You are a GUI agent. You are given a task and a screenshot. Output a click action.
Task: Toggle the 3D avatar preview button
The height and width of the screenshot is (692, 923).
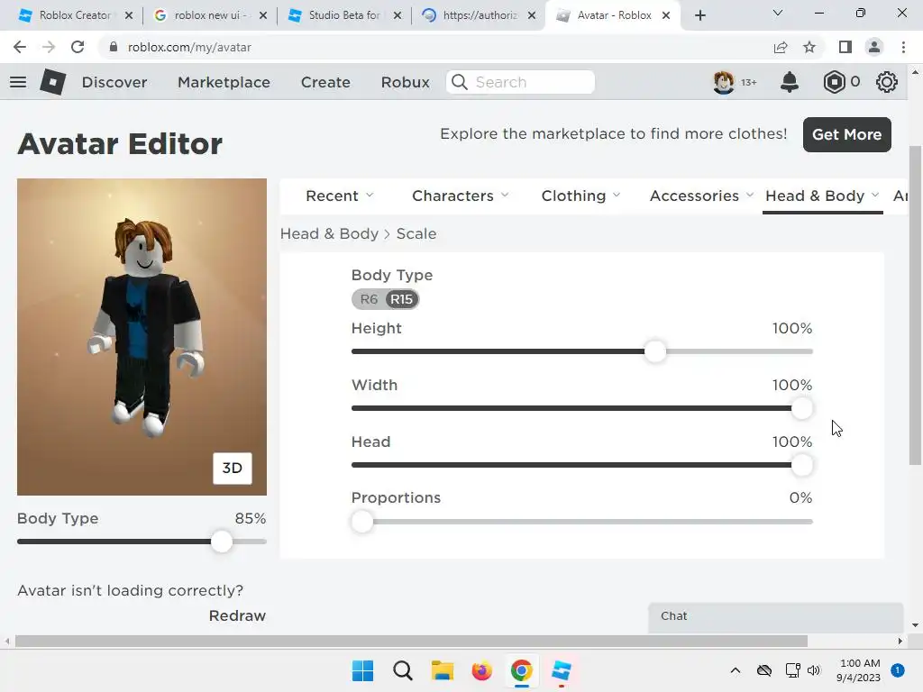tap(233, 469)
